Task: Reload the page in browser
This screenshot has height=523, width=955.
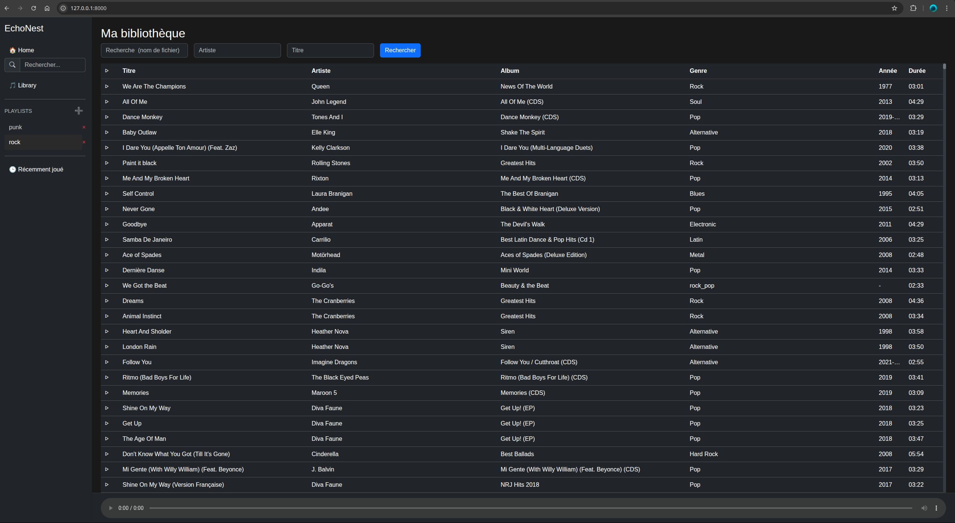Action: click(x=34, y=8)
